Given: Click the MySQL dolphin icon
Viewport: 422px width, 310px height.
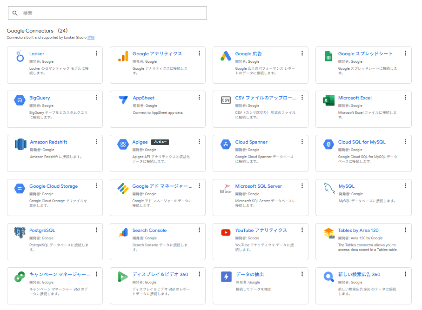Looking at the screenshot, I should [329, 188].
